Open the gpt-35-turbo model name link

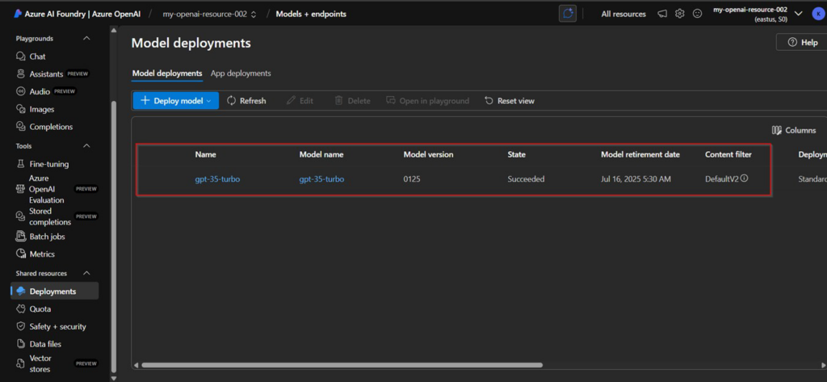[321, 178]
